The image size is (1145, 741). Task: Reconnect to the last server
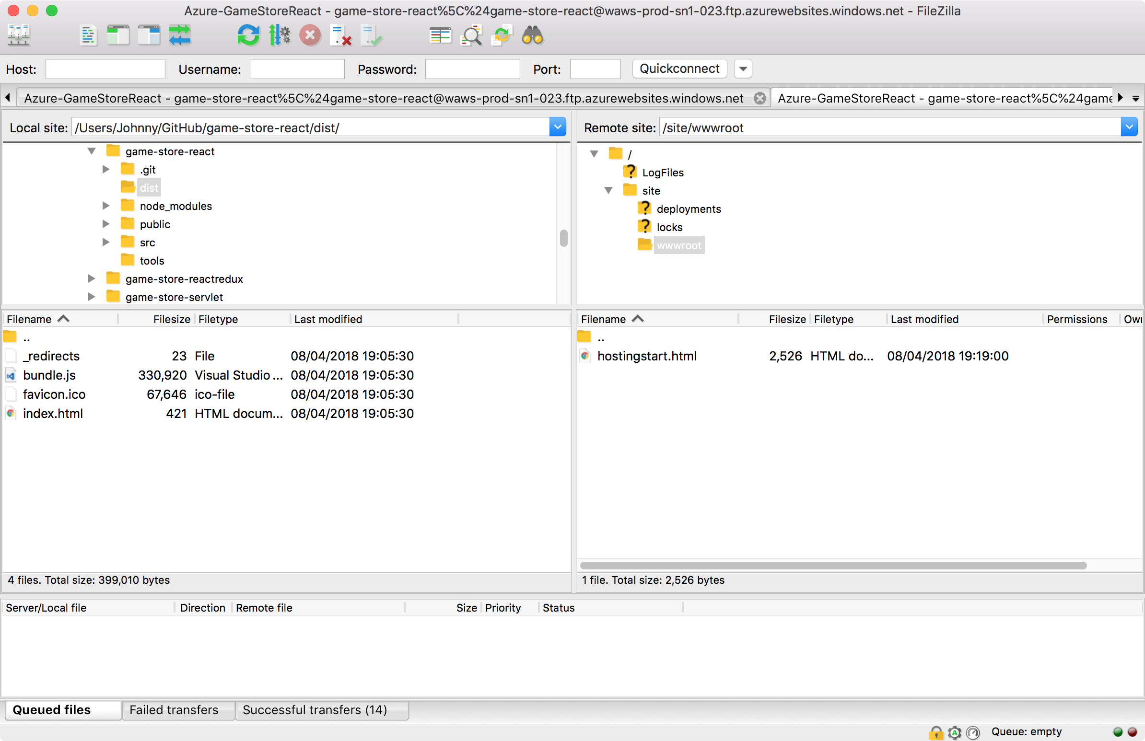[372, 35]
